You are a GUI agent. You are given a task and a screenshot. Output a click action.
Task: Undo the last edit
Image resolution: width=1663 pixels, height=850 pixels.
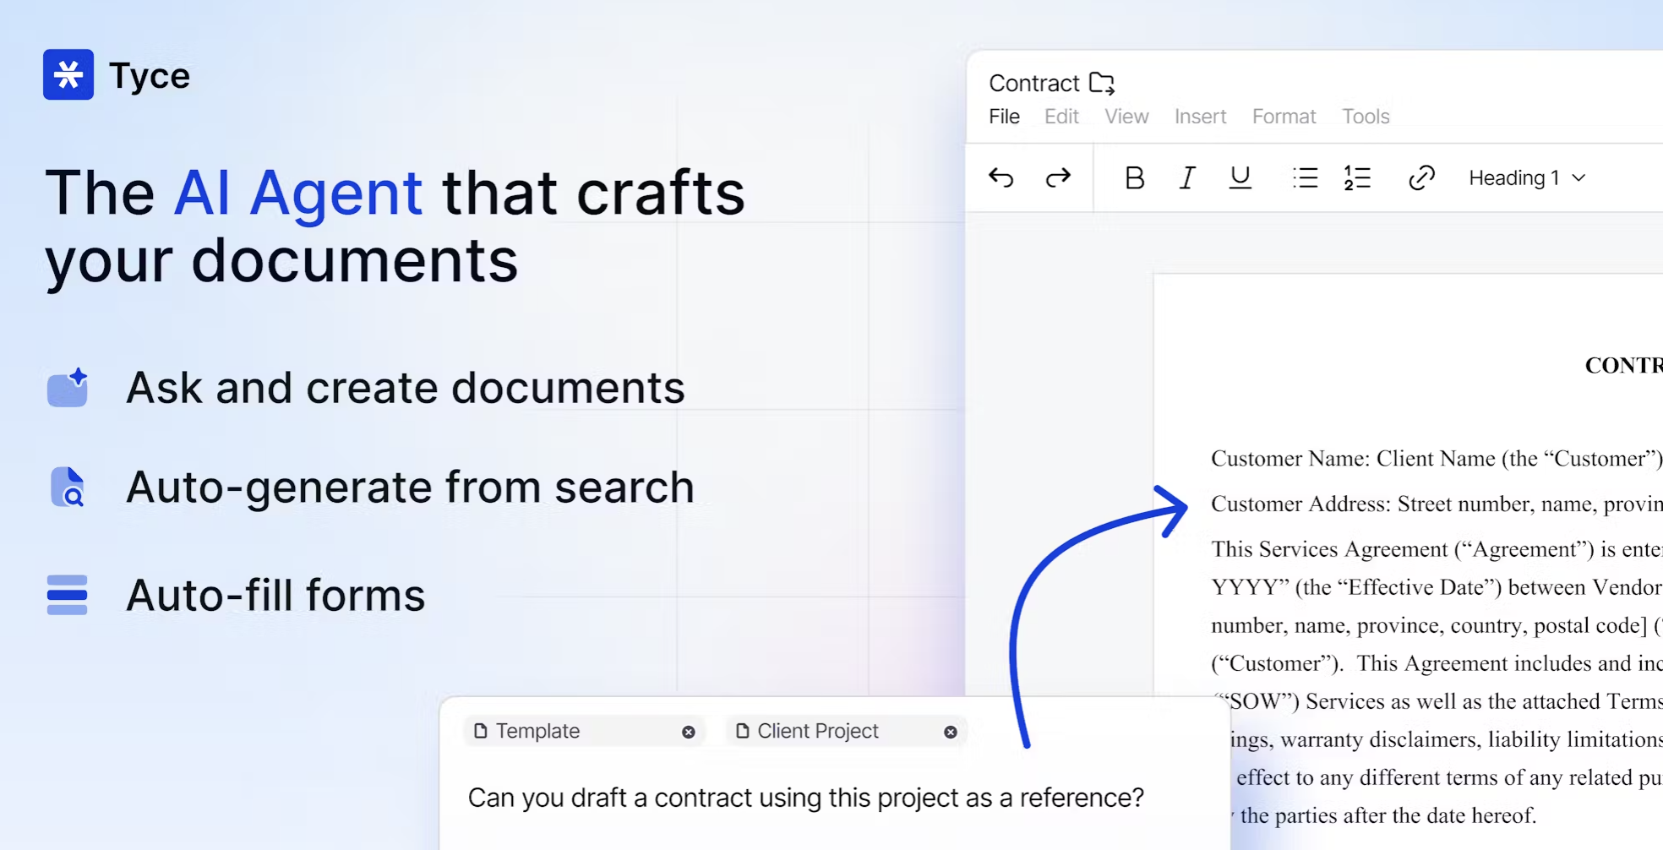point(1001,177)
